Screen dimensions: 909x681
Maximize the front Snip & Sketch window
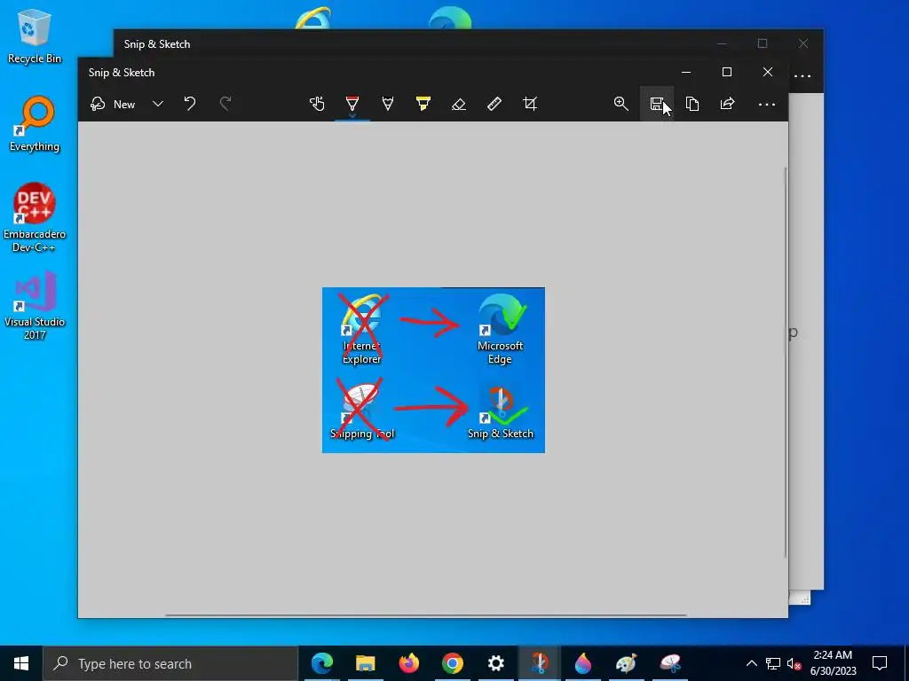(726, 72)
